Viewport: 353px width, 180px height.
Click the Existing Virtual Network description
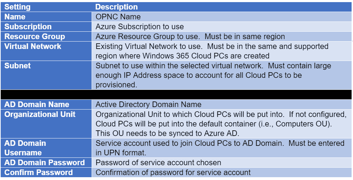tap(222, 51)
